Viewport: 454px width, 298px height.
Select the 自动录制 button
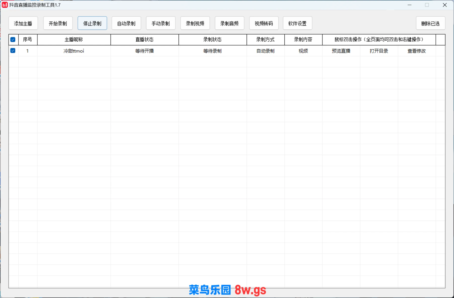pyautogui.click(x=126, y=23)
